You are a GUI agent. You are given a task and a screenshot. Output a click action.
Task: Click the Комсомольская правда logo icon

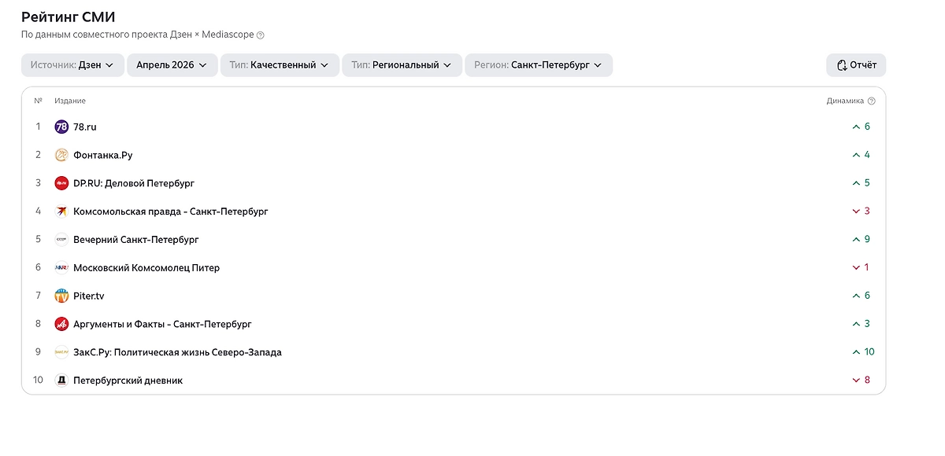pyautogui.click(x=61, y=211)
